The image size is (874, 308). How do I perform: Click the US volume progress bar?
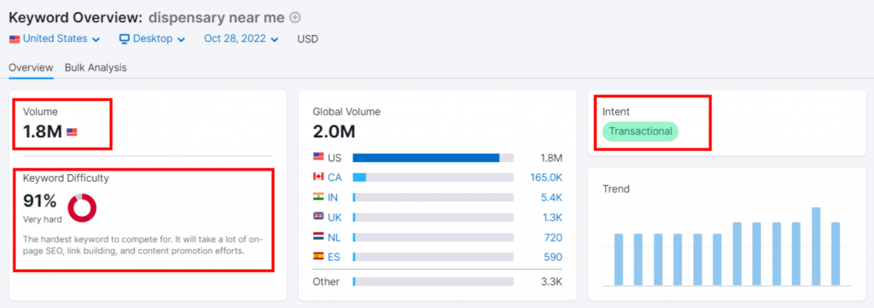433,158
